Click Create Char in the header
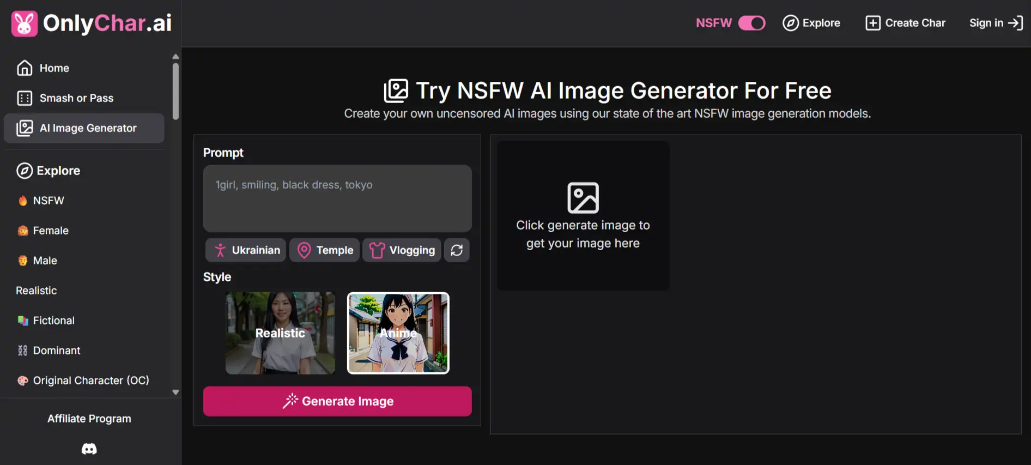 click(x=905, y=23)
